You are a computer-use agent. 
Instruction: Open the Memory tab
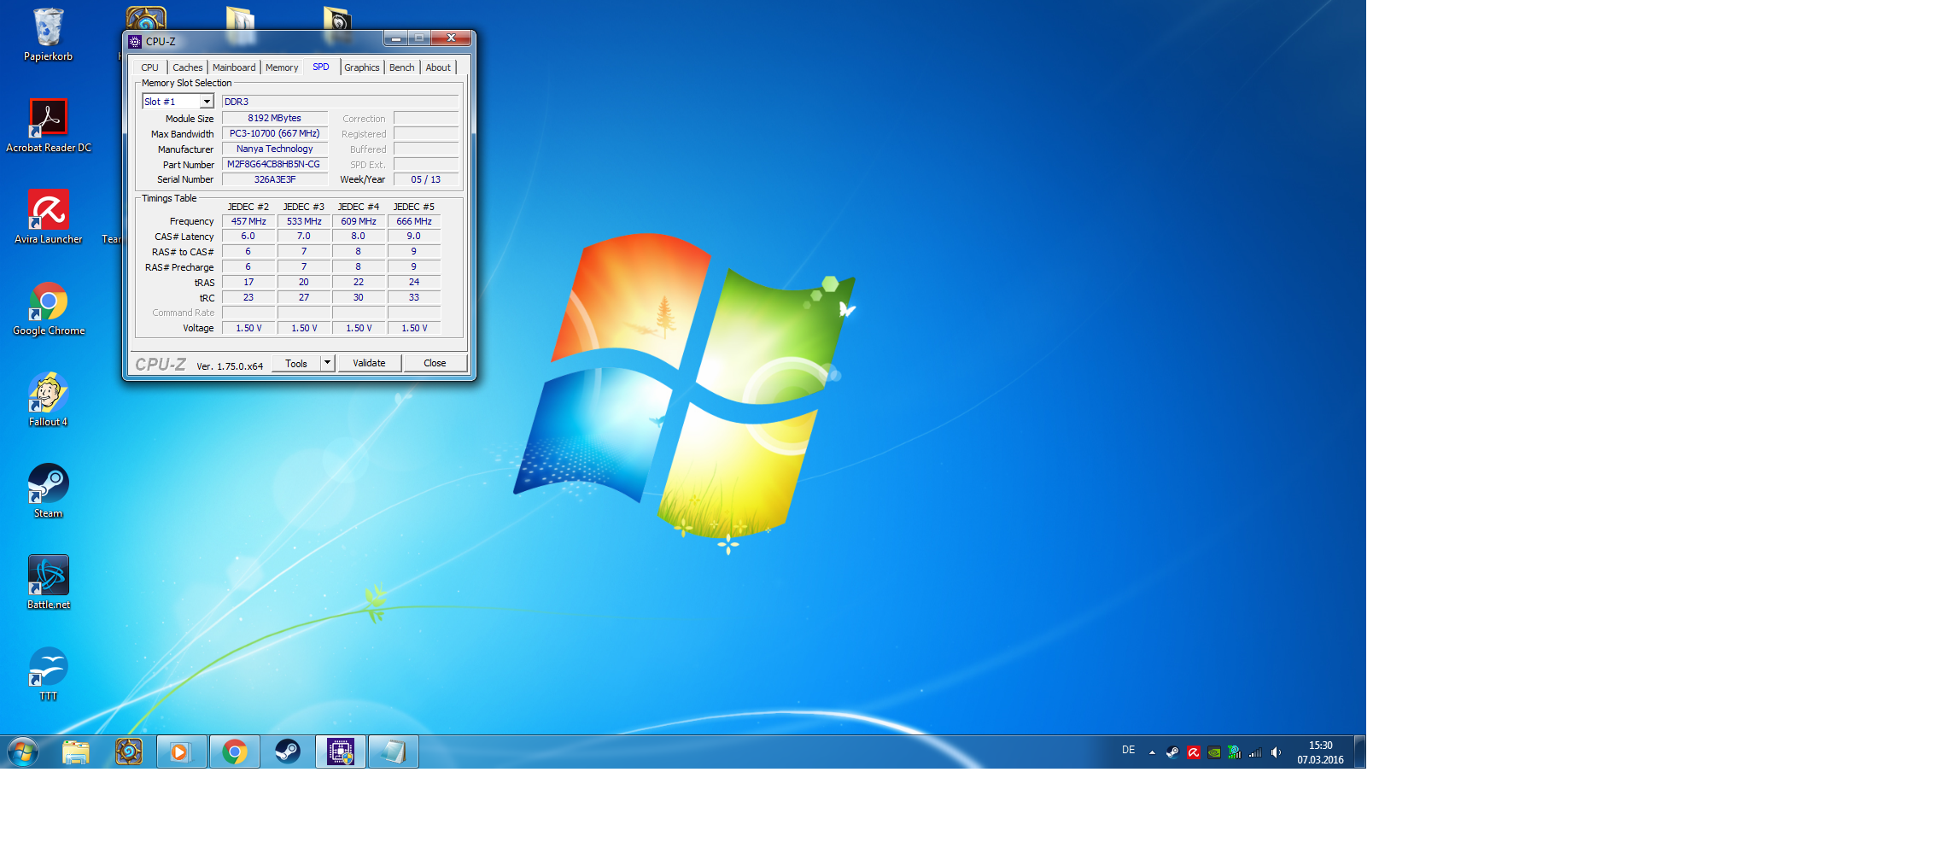click(x=282, y=67)
